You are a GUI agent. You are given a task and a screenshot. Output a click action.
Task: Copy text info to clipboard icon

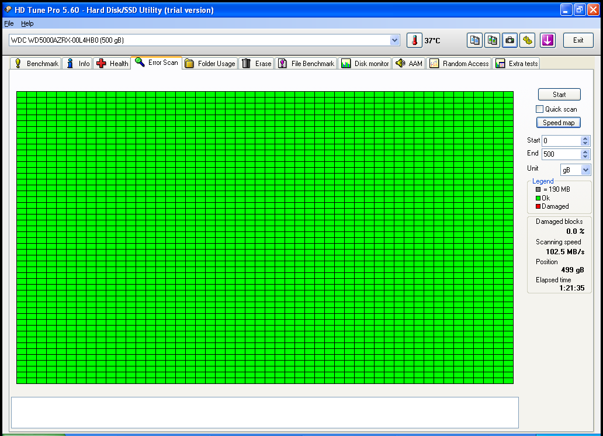click(475, 40)
